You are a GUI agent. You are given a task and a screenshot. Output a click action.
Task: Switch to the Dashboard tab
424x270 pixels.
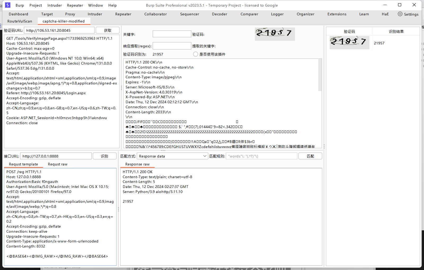[18, 14]
